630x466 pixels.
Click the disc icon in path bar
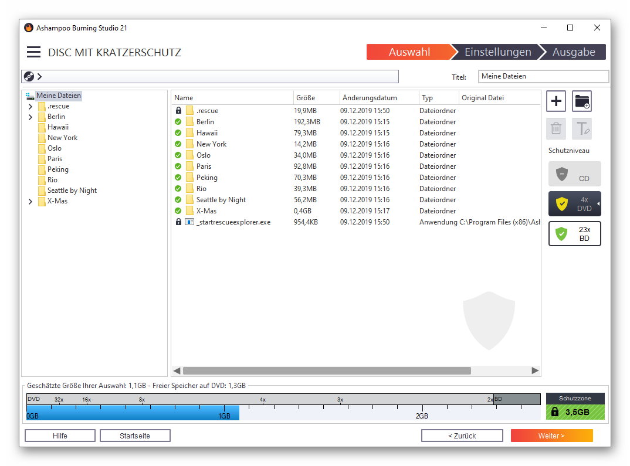[x=29, y=76]
